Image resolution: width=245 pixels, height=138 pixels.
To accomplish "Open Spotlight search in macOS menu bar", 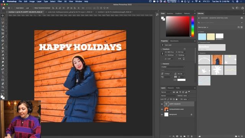I will click(233, 2).
